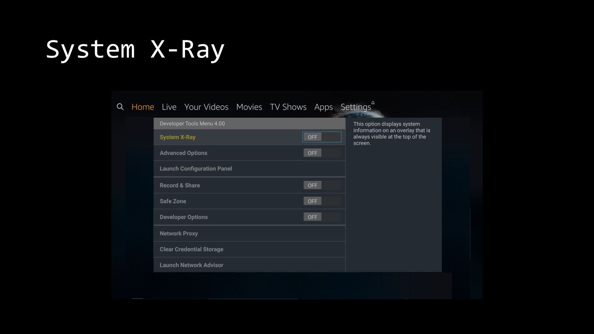The width and height of the screenshot is (594, 334).
Task: Click the search magnifier icon
Action: (120, 107)
